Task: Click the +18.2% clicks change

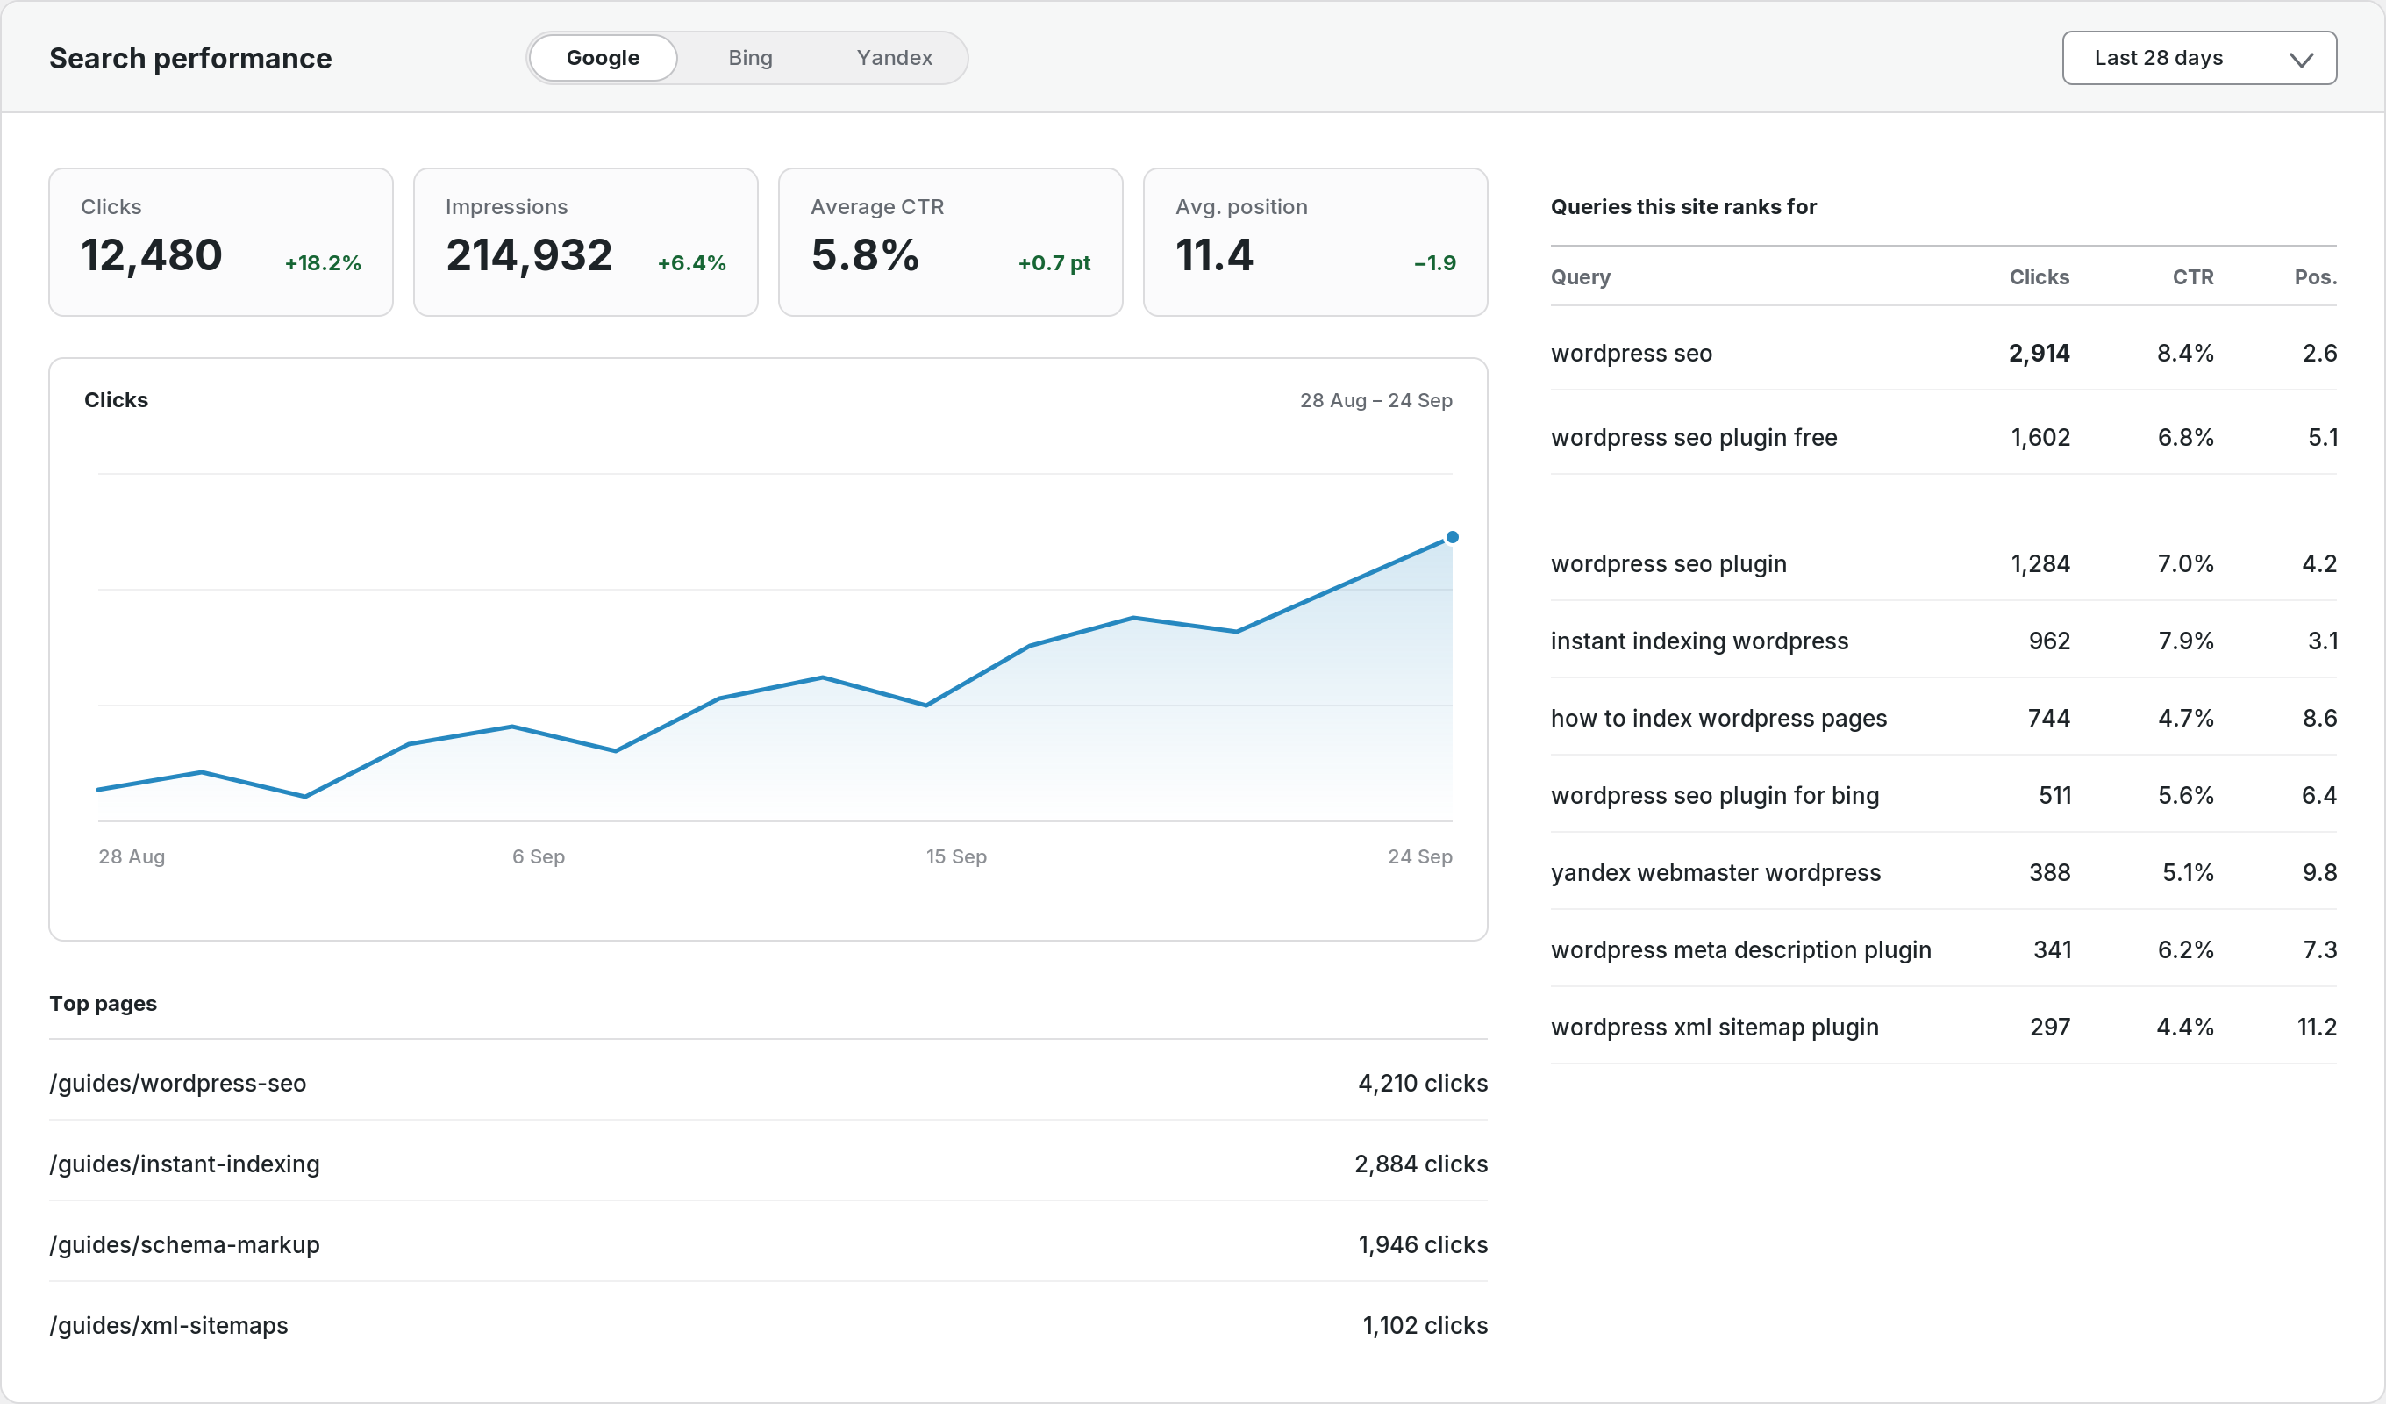Action: click(x=323, y=262)
